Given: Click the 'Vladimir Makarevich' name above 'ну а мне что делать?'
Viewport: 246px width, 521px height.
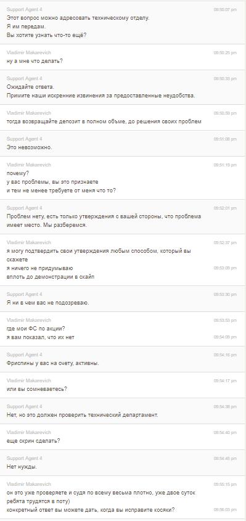Looking at the screenshot, I should point(29,53).
